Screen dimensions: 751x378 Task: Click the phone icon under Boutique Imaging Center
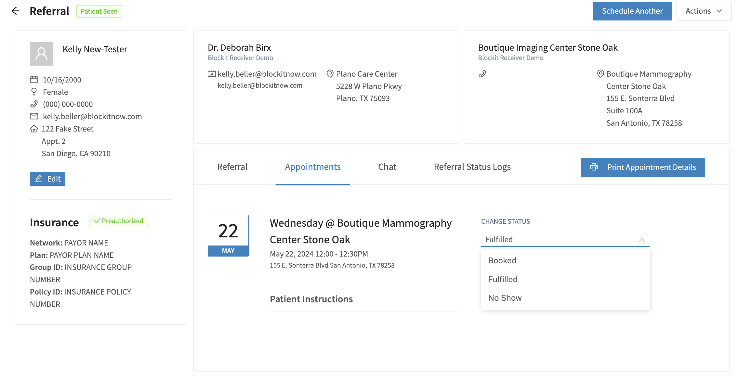482,74
